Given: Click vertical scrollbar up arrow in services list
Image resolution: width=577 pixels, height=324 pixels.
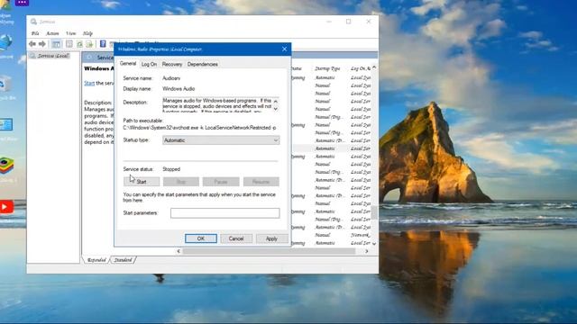Looking at the screenshot, I should pos(374,68).
